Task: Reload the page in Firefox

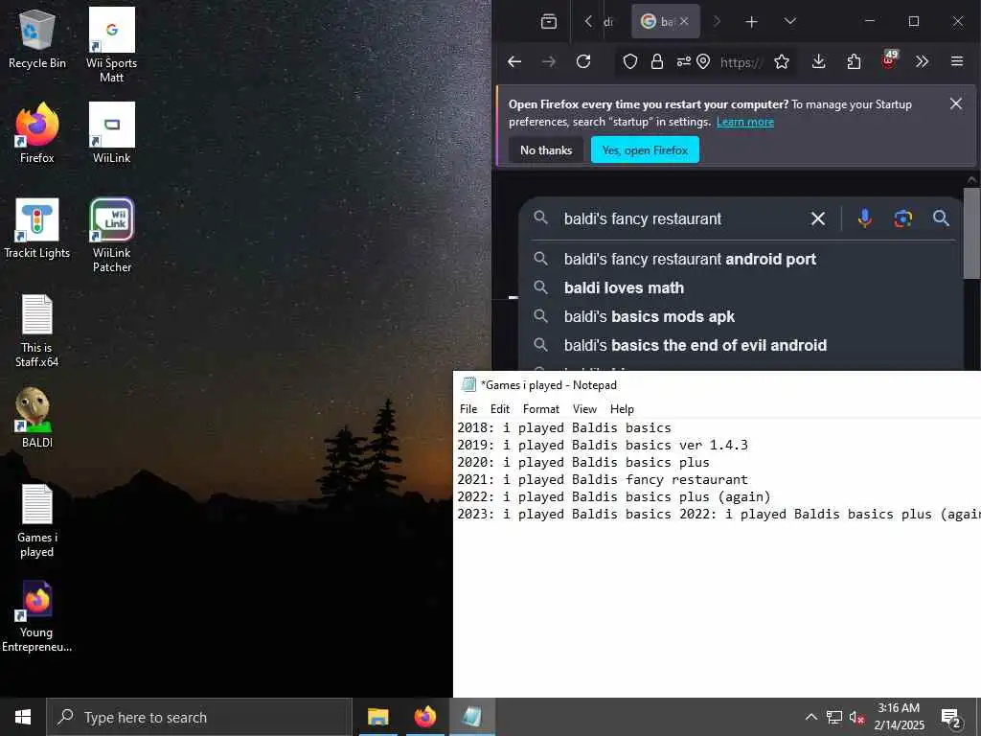Action: point(583,61)
